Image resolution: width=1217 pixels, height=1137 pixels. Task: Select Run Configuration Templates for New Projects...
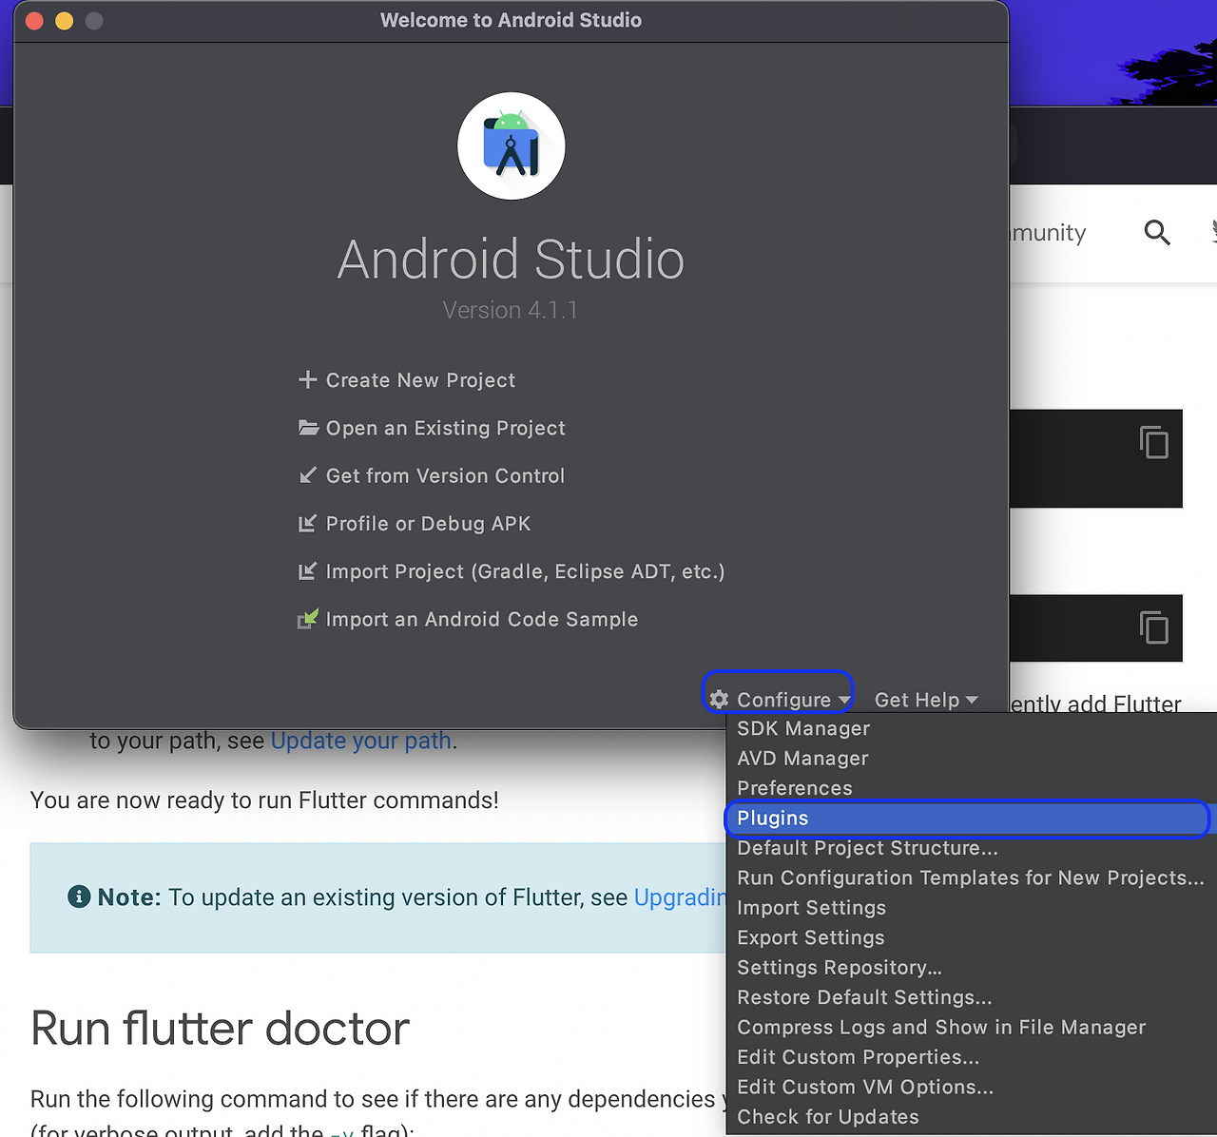point(971,878)
